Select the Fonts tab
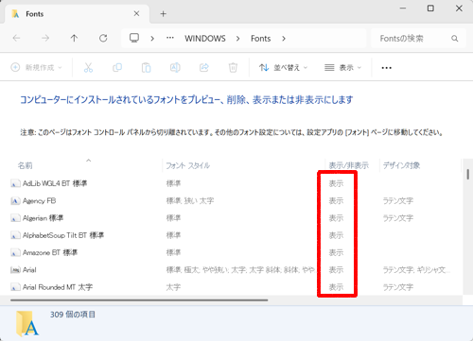473x341 pixels. (76, 14)
